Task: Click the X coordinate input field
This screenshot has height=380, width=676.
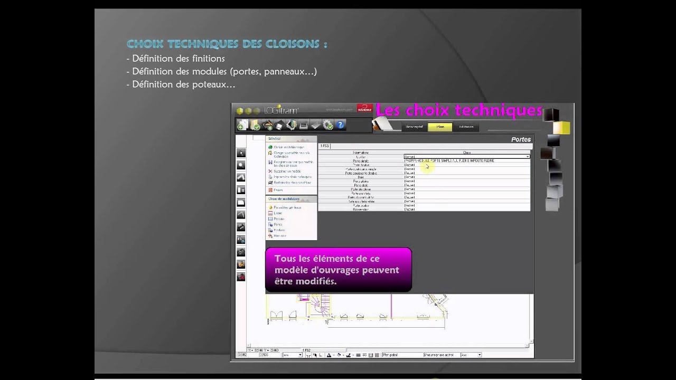Action: (x=247, y=355)
